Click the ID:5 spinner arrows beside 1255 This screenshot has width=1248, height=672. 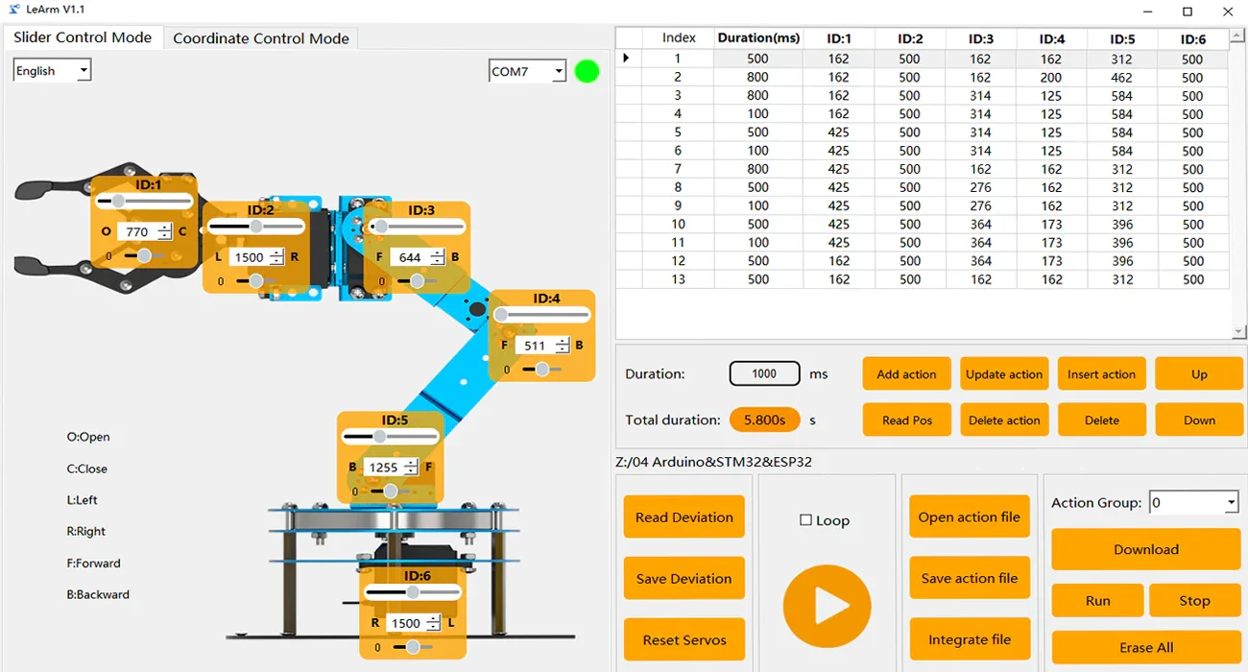[410, 468]
